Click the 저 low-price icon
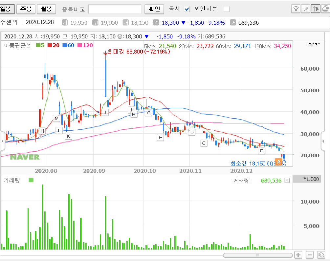The image size is (330, 261). pyautogui.click(x=126, y=23)
